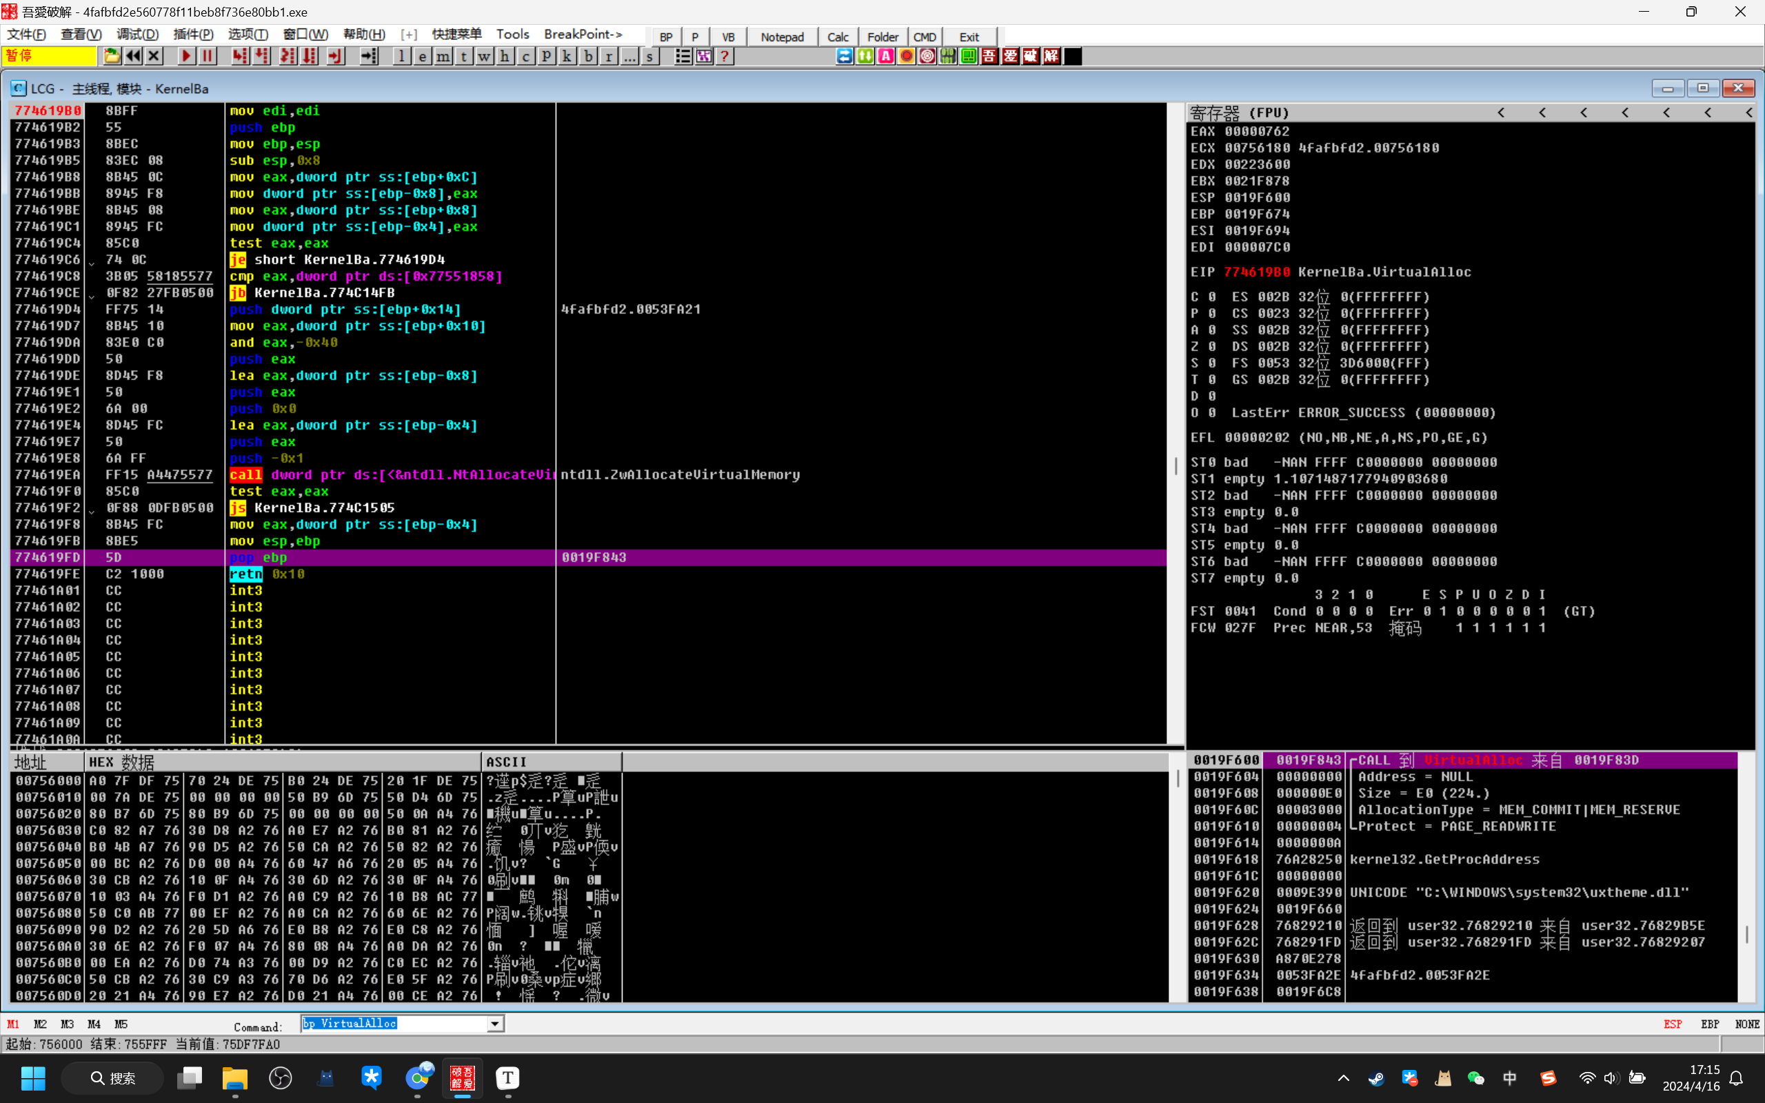
Task: Select the EBP stack-follow toggle
Action: point(1710,1024)
